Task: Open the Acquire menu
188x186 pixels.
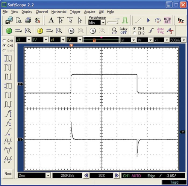Action: coord(89,12)
